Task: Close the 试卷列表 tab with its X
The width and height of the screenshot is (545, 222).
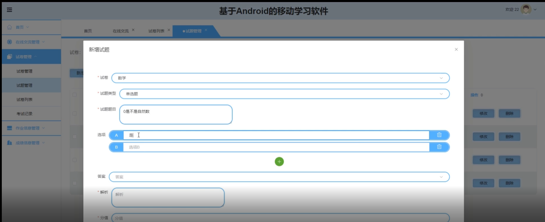Action: click(169, 30)
